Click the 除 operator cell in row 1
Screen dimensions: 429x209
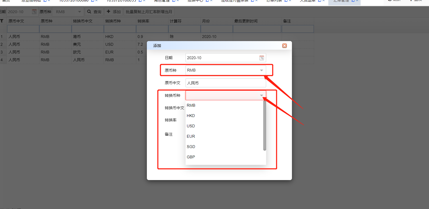coord(185,37)
